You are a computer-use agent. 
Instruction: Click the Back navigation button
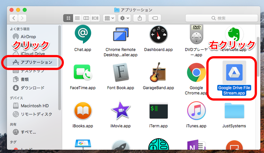click(14, 18)
